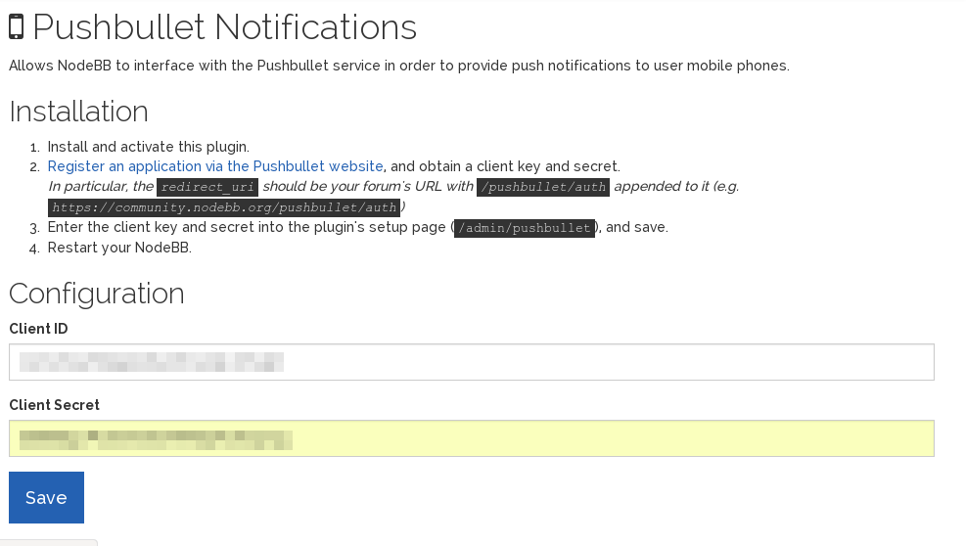The width and height of the screenshot is (966, 546).
Task: Open the Register an application via Pushbullet link
Action: click(x=215, y=166)
